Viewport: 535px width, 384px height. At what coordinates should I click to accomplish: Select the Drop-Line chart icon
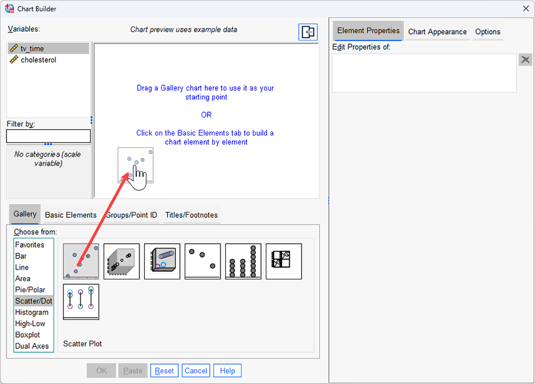[81, 301]
